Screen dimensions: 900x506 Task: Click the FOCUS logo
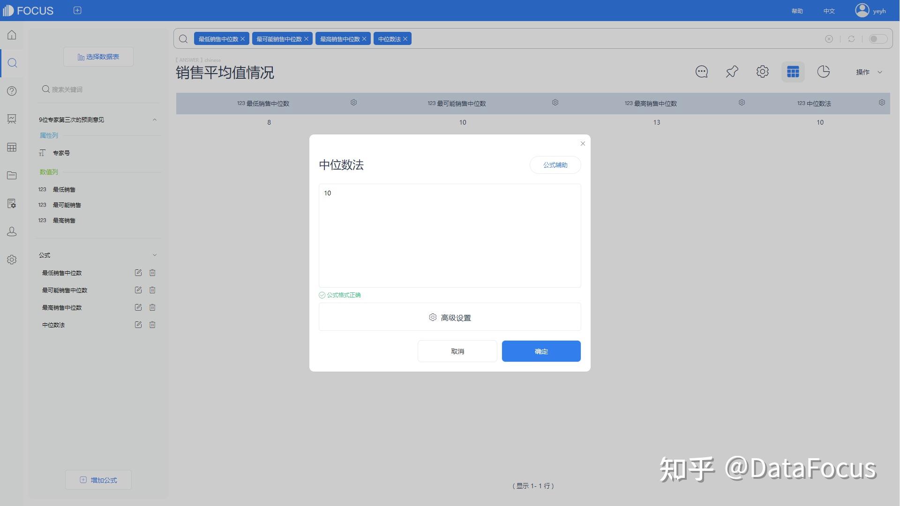click(28, 10)
